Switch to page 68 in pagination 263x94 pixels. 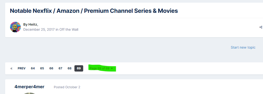(69, 68)
